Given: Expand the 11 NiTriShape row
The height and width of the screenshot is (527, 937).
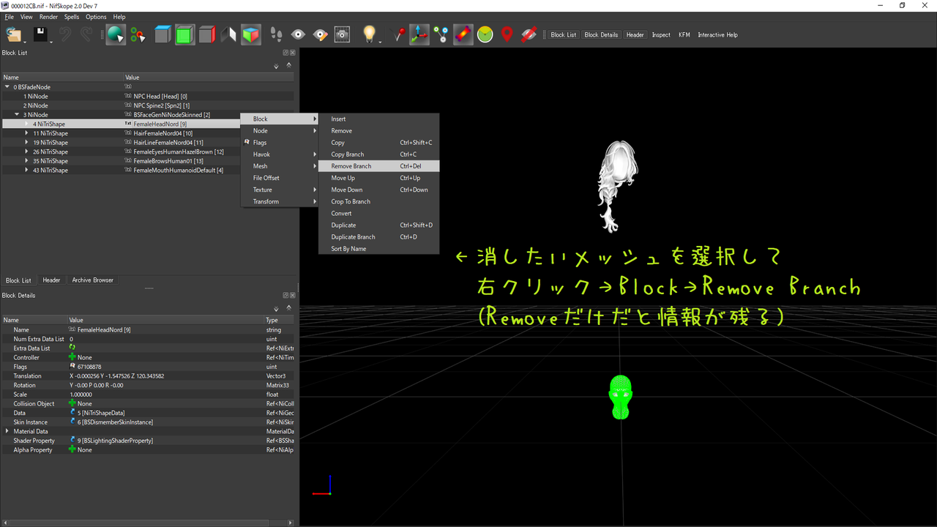Looking at the screenshot, I should pyautogui.click(x=26, y=133).
